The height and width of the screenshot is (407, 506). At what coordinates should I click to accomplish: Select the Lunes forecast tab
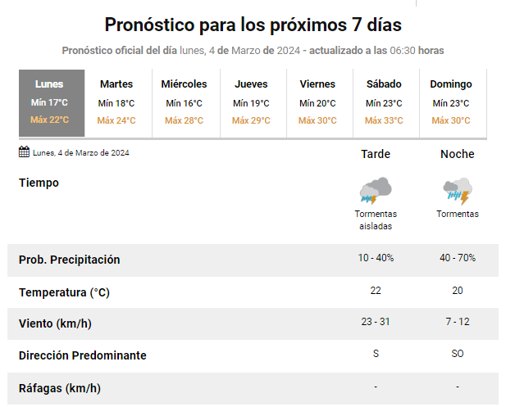pyautogui.click(x=50, y=102)
